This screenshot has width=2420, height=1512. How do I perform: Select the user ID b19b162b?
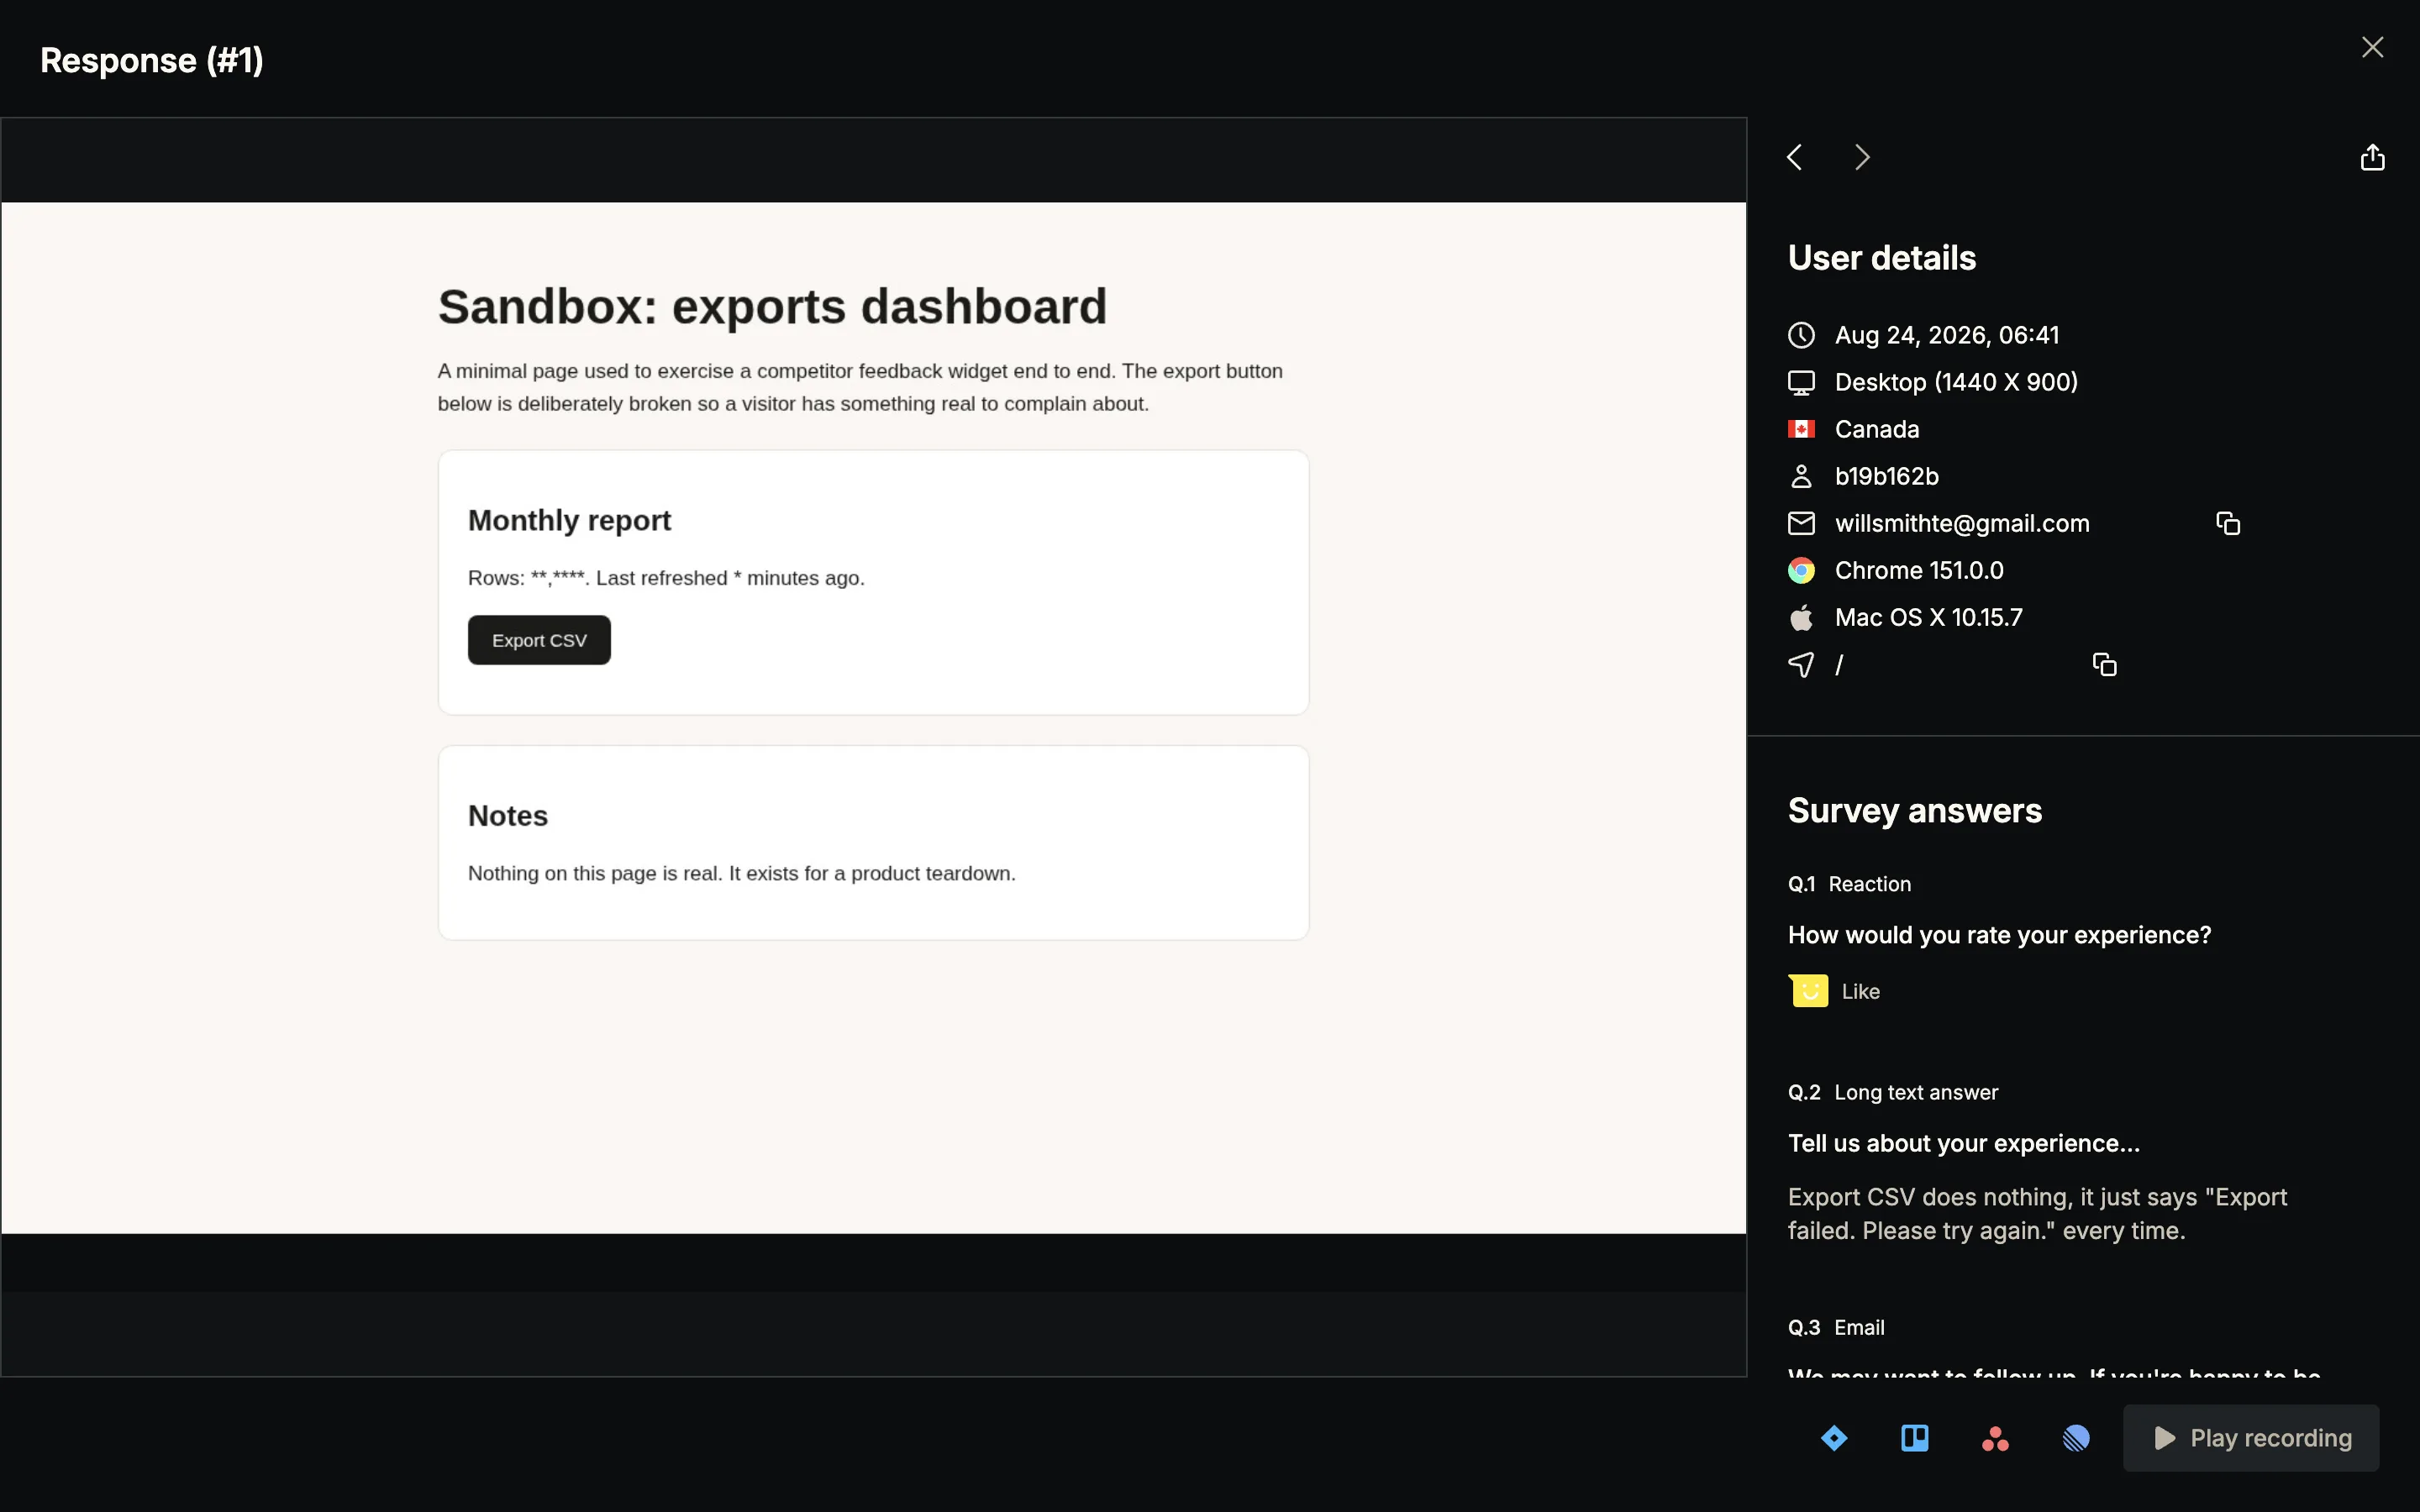(1886, 476)
